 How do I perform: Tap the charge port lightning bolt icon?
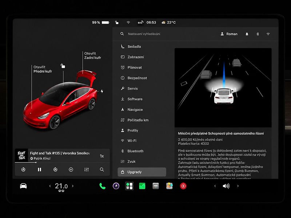point(102,91)
